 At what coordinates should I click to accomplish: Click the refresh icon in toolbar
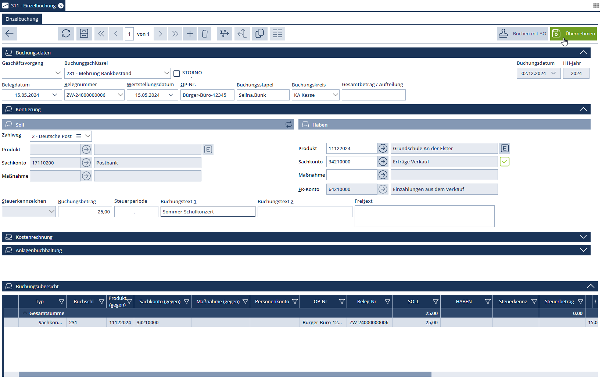66,34
